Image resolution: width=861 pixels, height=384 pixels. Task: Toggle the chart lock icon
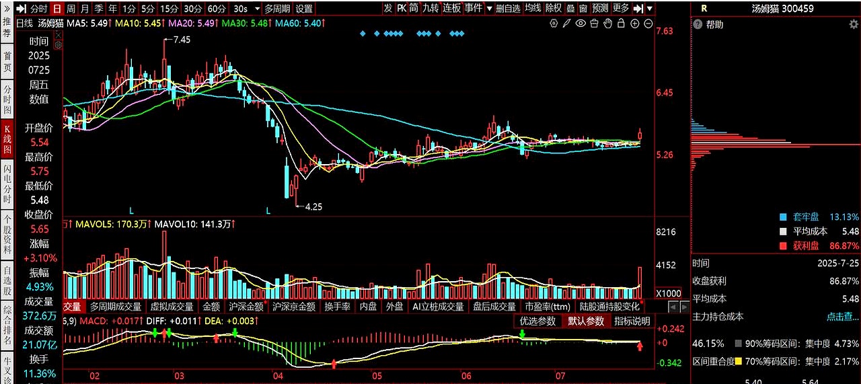tap(621, 24)
